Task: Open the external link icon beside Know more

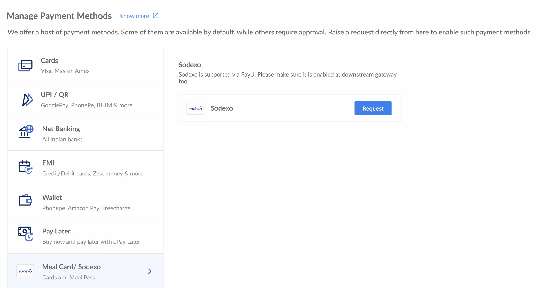Action: pyautogui.click(x=156, y=16)
